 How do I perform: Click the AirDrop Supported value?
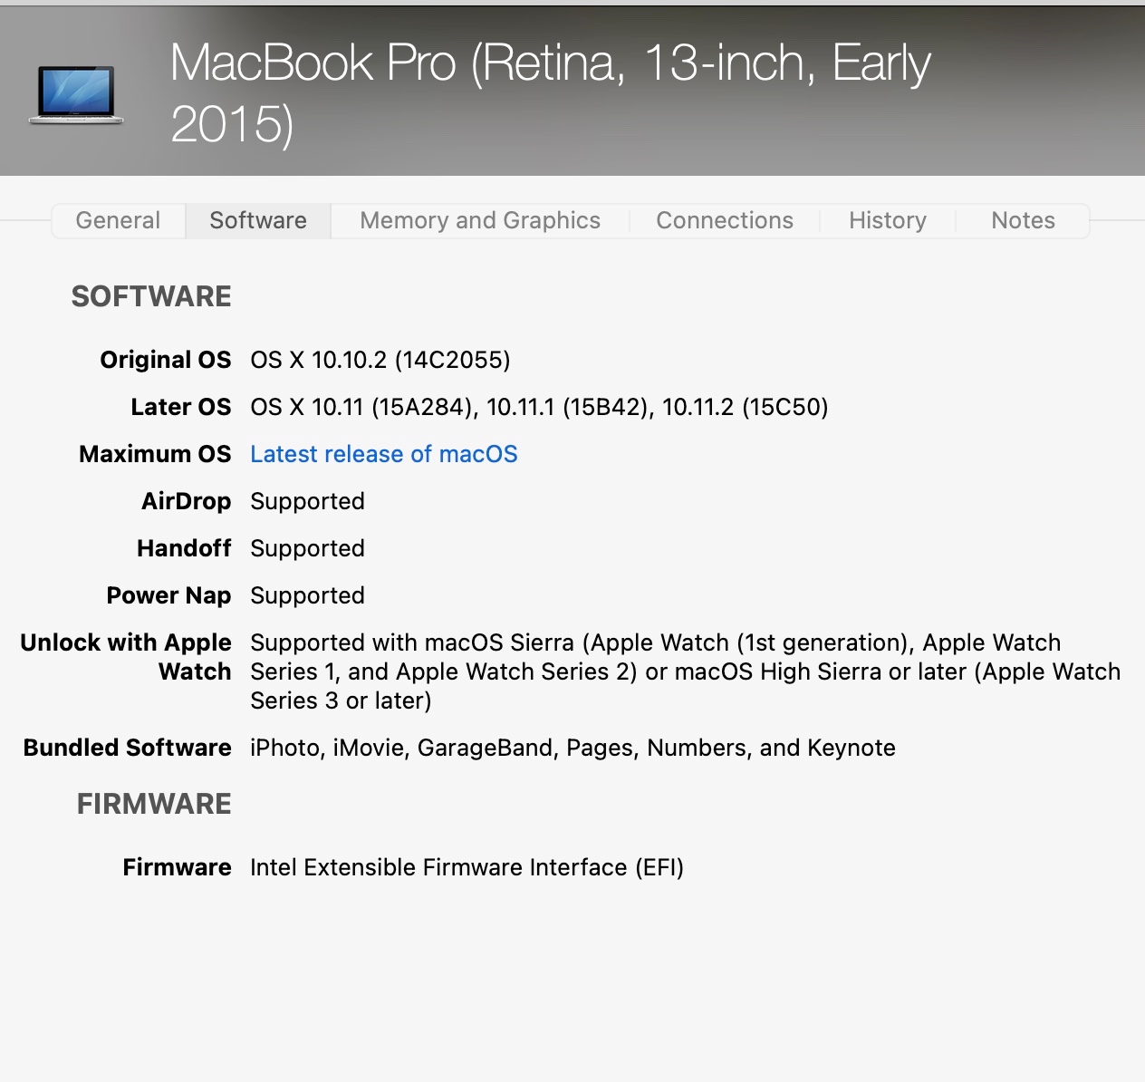coord(307,501)
